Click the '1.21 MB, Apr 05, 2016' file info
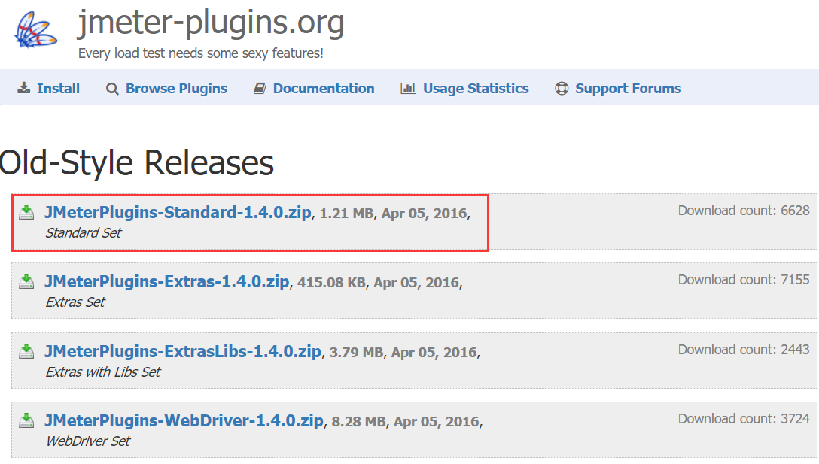The width and height of the screenshot is (819, 464). pos(393,214)
